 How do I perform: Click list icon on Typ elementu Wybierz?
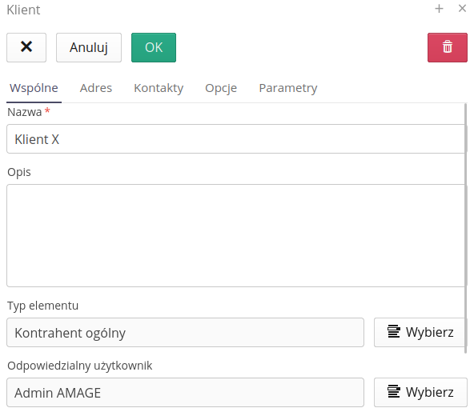[394, 331]
